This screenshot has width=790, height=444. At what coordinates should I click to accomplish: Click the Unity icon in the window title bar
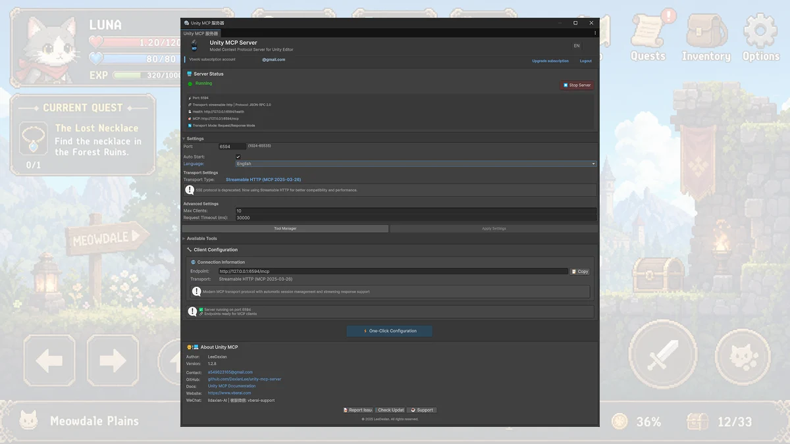(187, 23)
